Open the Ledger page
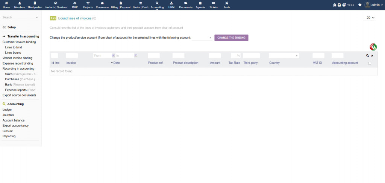Screen dimensions: 385x183 tap(7, 109)
